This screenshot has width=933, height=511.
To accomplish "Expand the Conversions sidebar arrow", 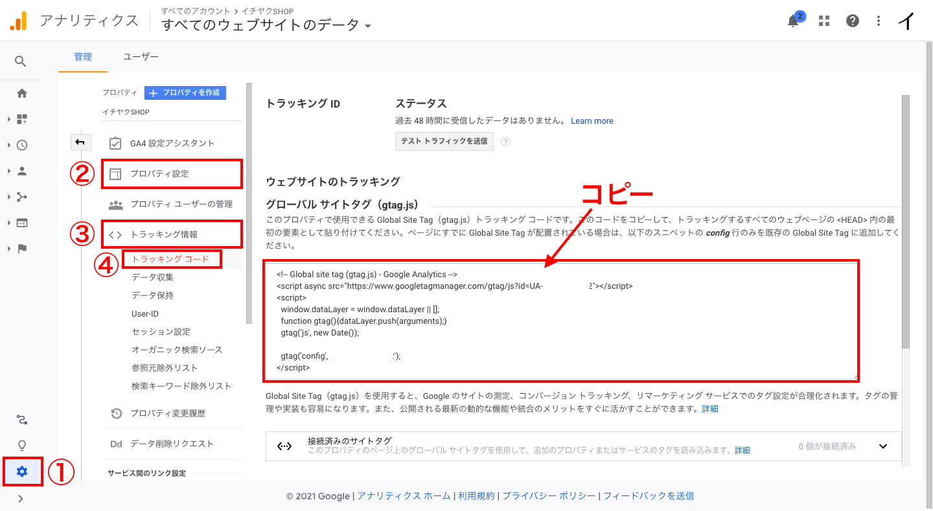I will [9, 249].
